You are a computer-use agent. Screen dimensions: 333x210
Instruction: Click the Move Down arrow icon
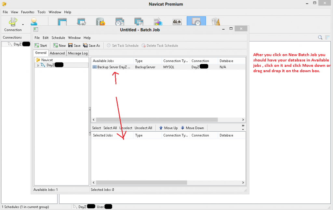click(x=182, y=128)
